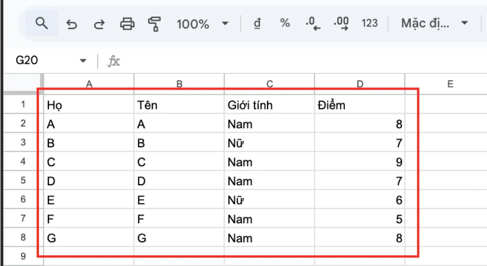Viewport: 487px width, 266px height.
Task: Click the G20 name box
Action: coord(27,60)
